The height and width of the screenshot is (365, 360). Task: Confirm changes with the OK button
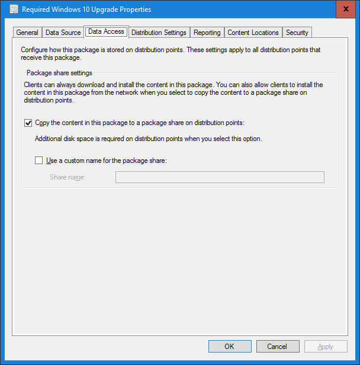230,347
